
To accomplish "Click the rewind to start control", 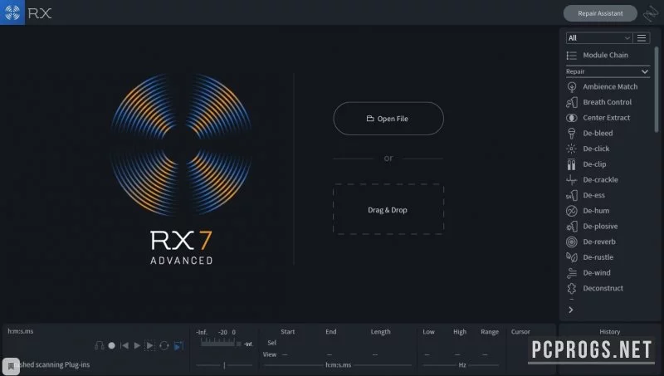I will pyautogui.click(x=124, y=345).
